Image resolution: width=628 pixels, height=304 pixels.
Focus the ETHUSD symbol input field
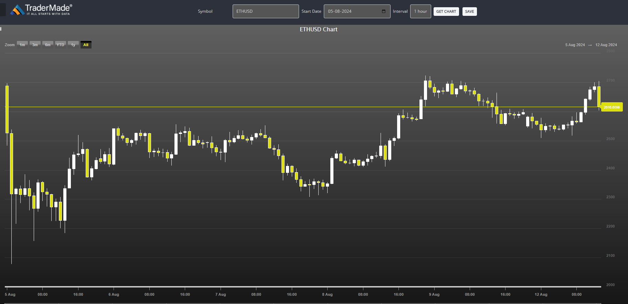tap(266, 11)
